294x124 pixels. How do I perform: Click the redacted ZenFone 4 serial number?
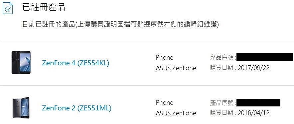click(264, 57)
